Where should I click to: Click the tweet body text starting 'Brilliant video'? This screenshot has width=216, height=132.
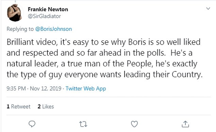tap(104, 58)
